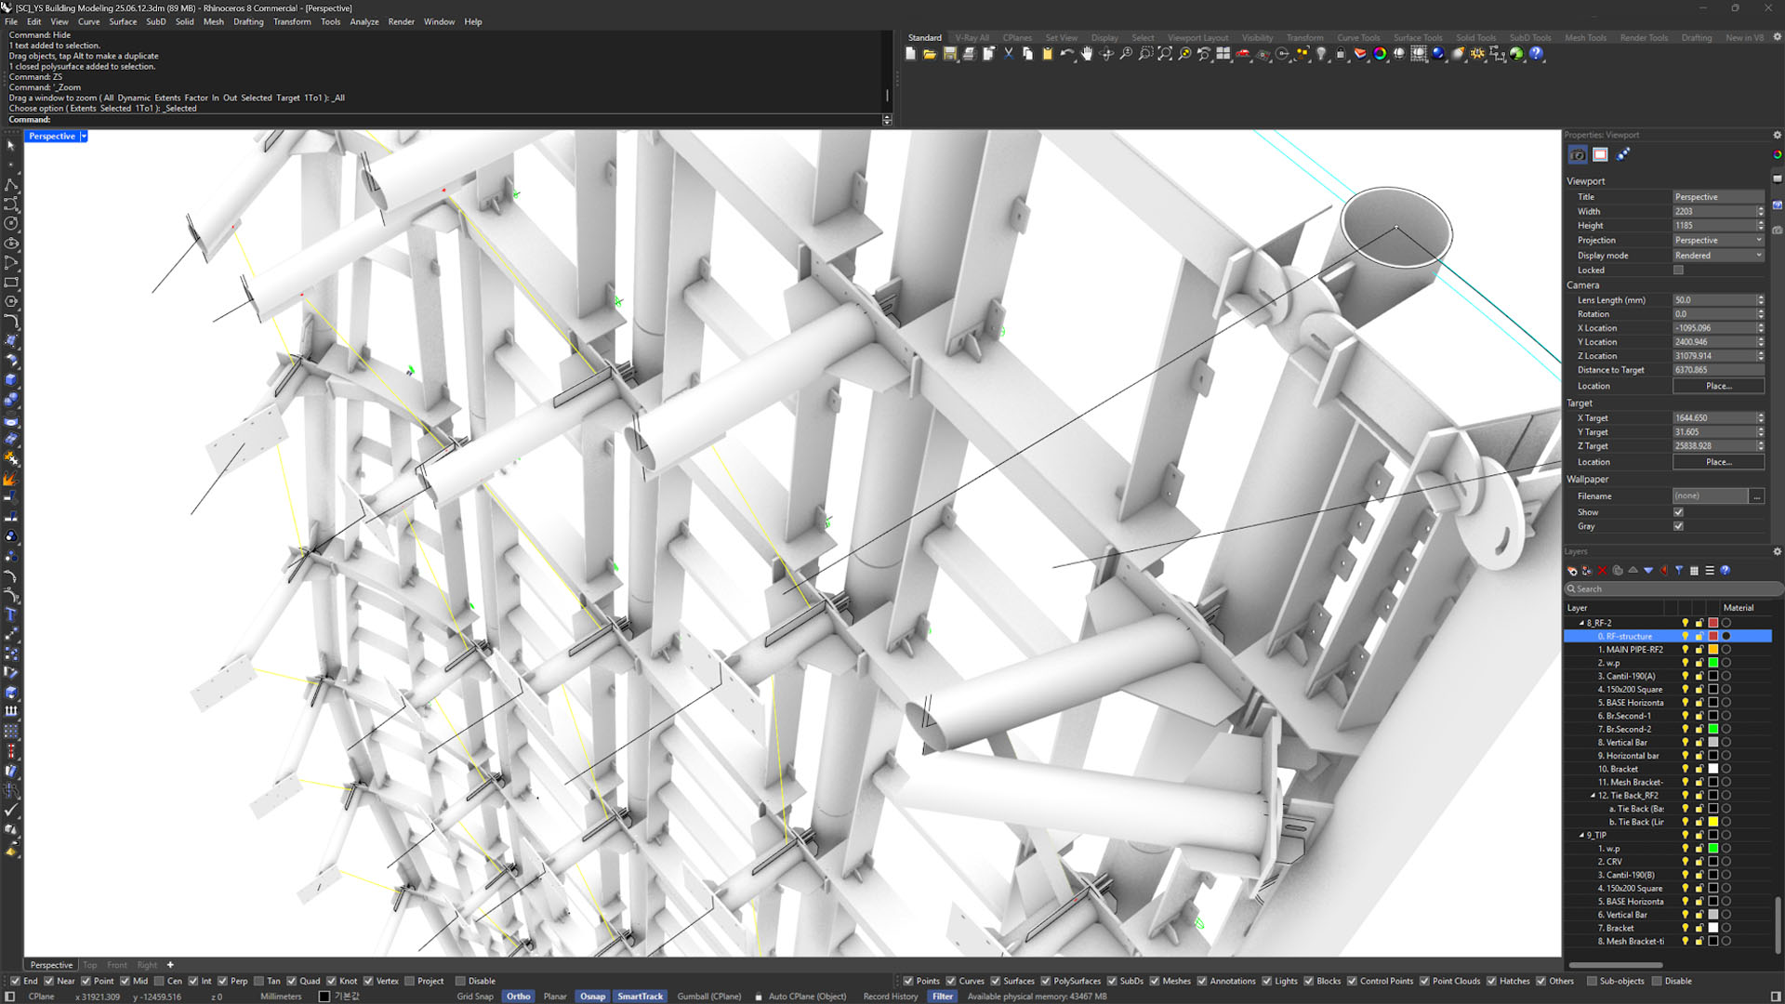Click the Cut scissors icon
The width and height of the screenshot is (1785, 1004).
(x=1008, y=54)
